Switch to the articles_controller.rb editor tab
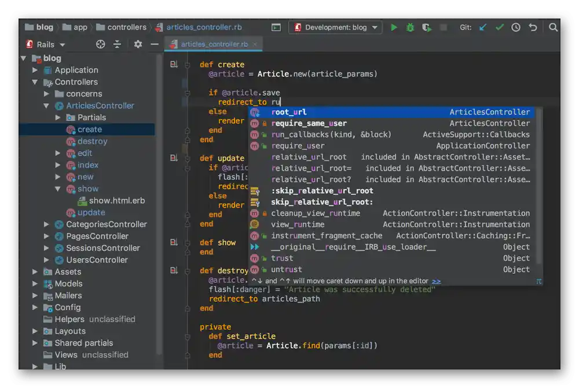Screen dimensions: 579x388 point(214,45)
